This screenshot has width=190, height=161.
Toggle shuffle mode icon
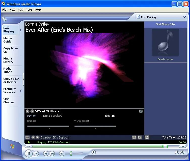[x=94, y=152]
